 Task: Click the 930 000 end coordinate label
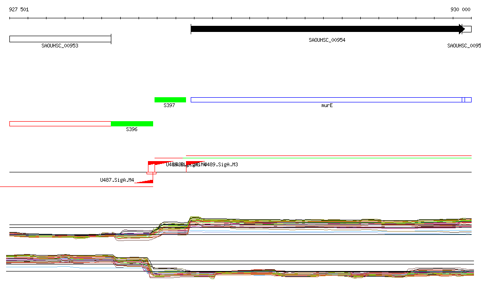[x=460, y=9]
